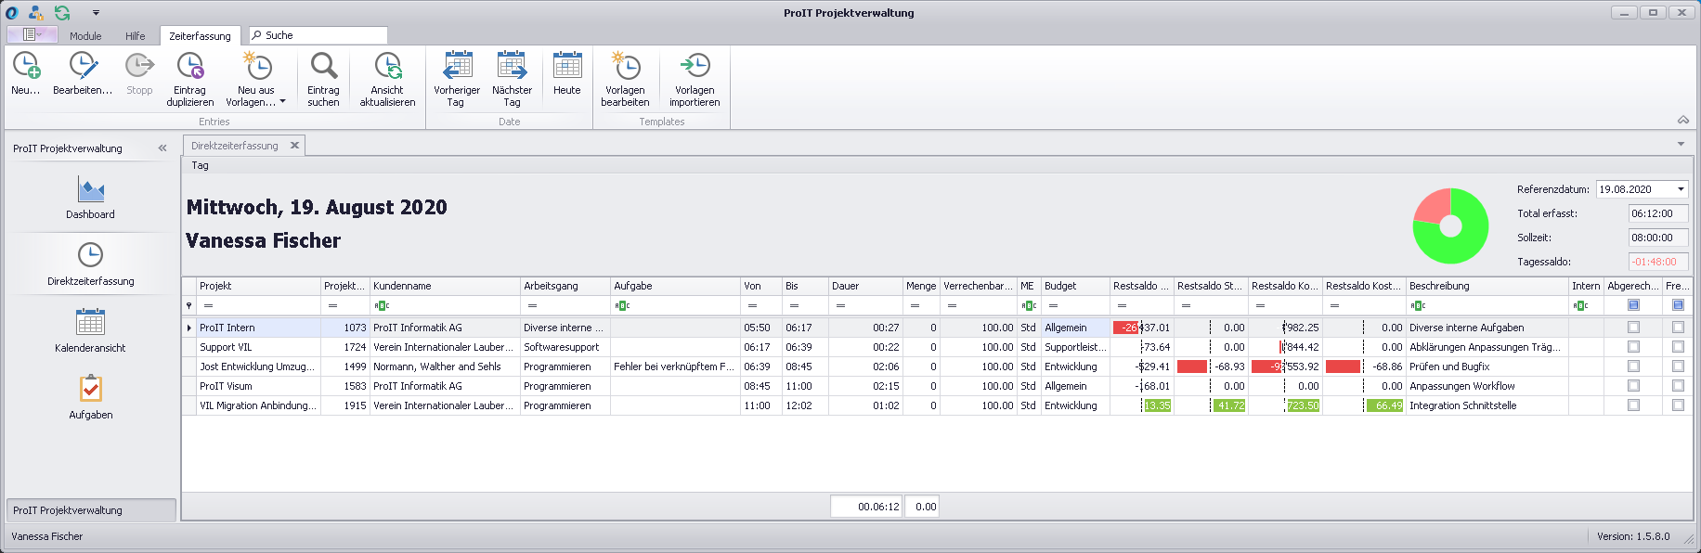Create a new time entry with Neu
Screen dimensions: 1701x553
coord(26,67)
